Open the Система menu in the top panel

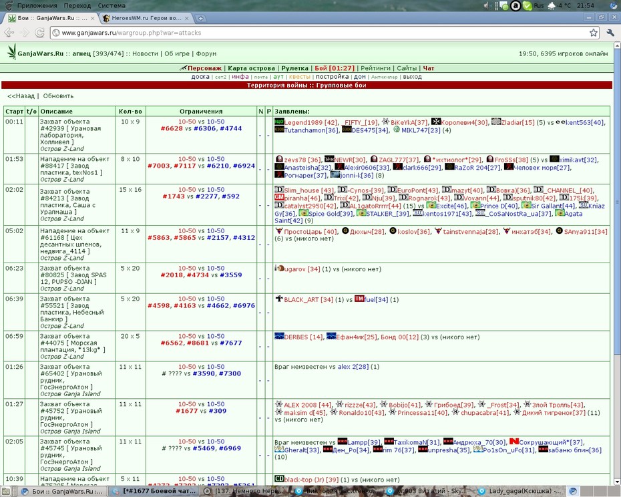112,5
